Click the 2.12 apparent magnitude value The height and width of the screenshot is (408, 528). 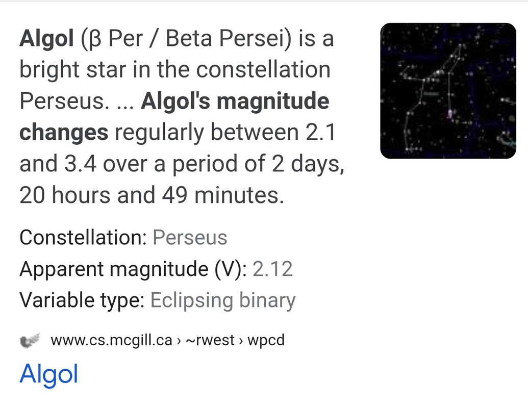tap(273, 269)
